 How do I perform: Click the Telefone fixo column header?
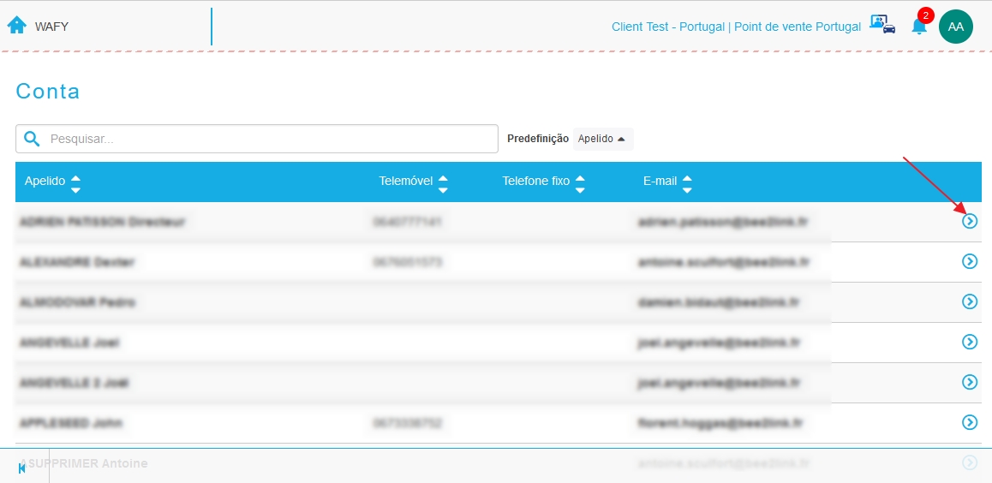point(536,182)
